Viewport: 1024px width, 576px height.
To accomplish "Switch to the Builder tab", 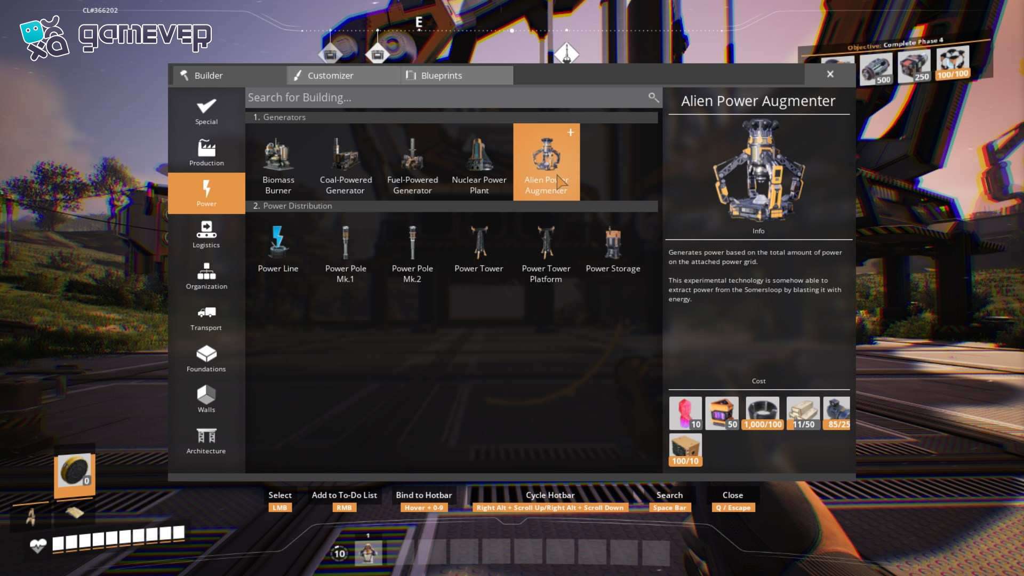I will click(x=229, y=75).
